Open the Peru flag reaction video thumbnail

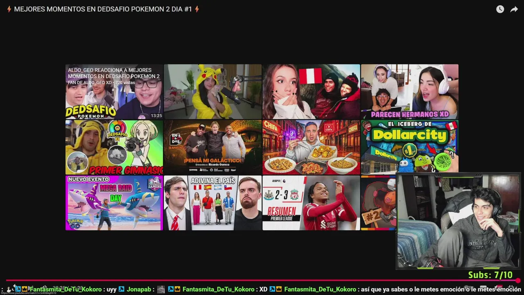point(311,91)
